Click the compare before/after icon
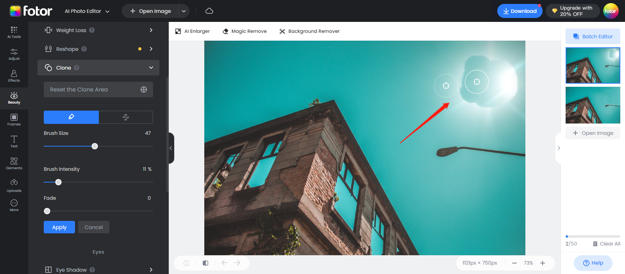Viewport: 625px width, 274px height. 205,263
